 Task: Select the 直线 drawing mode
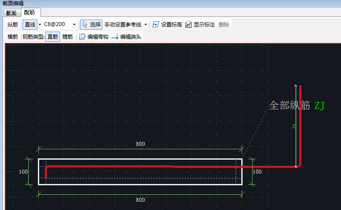[30, 24]
